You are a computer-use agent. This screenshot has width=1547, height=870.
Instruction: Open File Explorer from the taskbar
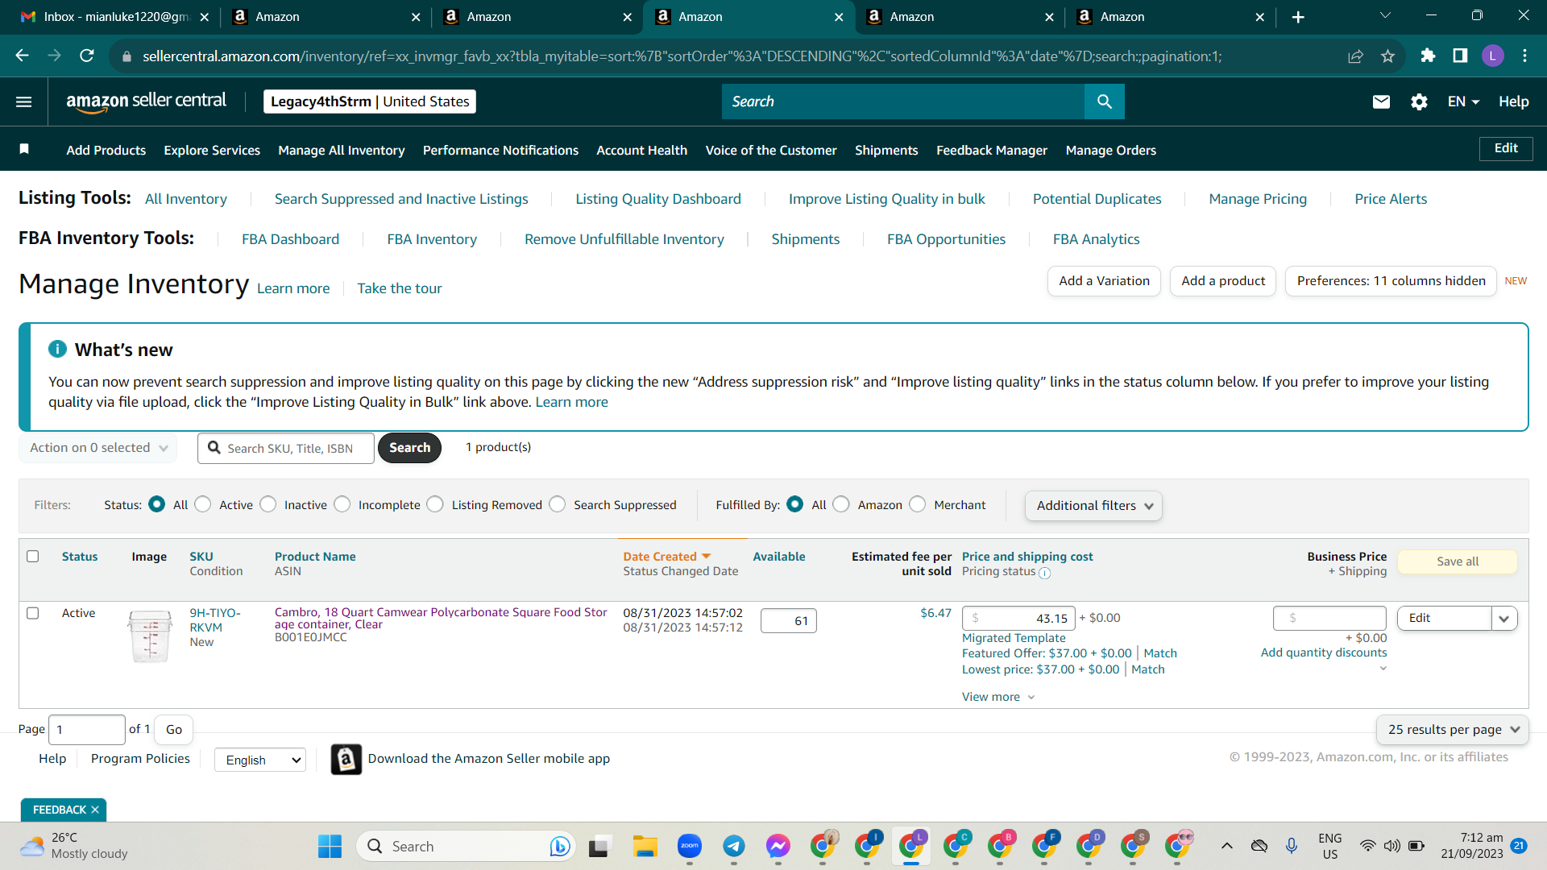pyautogui.click(x=645, y=846)
